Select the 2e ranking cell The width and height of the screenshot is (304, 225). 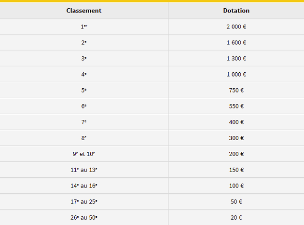pos(84,42)
